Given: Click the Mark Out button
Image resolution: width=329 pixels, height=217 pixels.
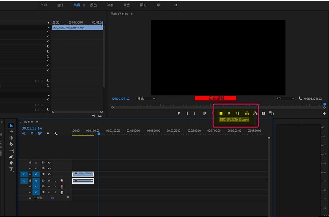Looking at the screenshot, I should click(195, 113).
